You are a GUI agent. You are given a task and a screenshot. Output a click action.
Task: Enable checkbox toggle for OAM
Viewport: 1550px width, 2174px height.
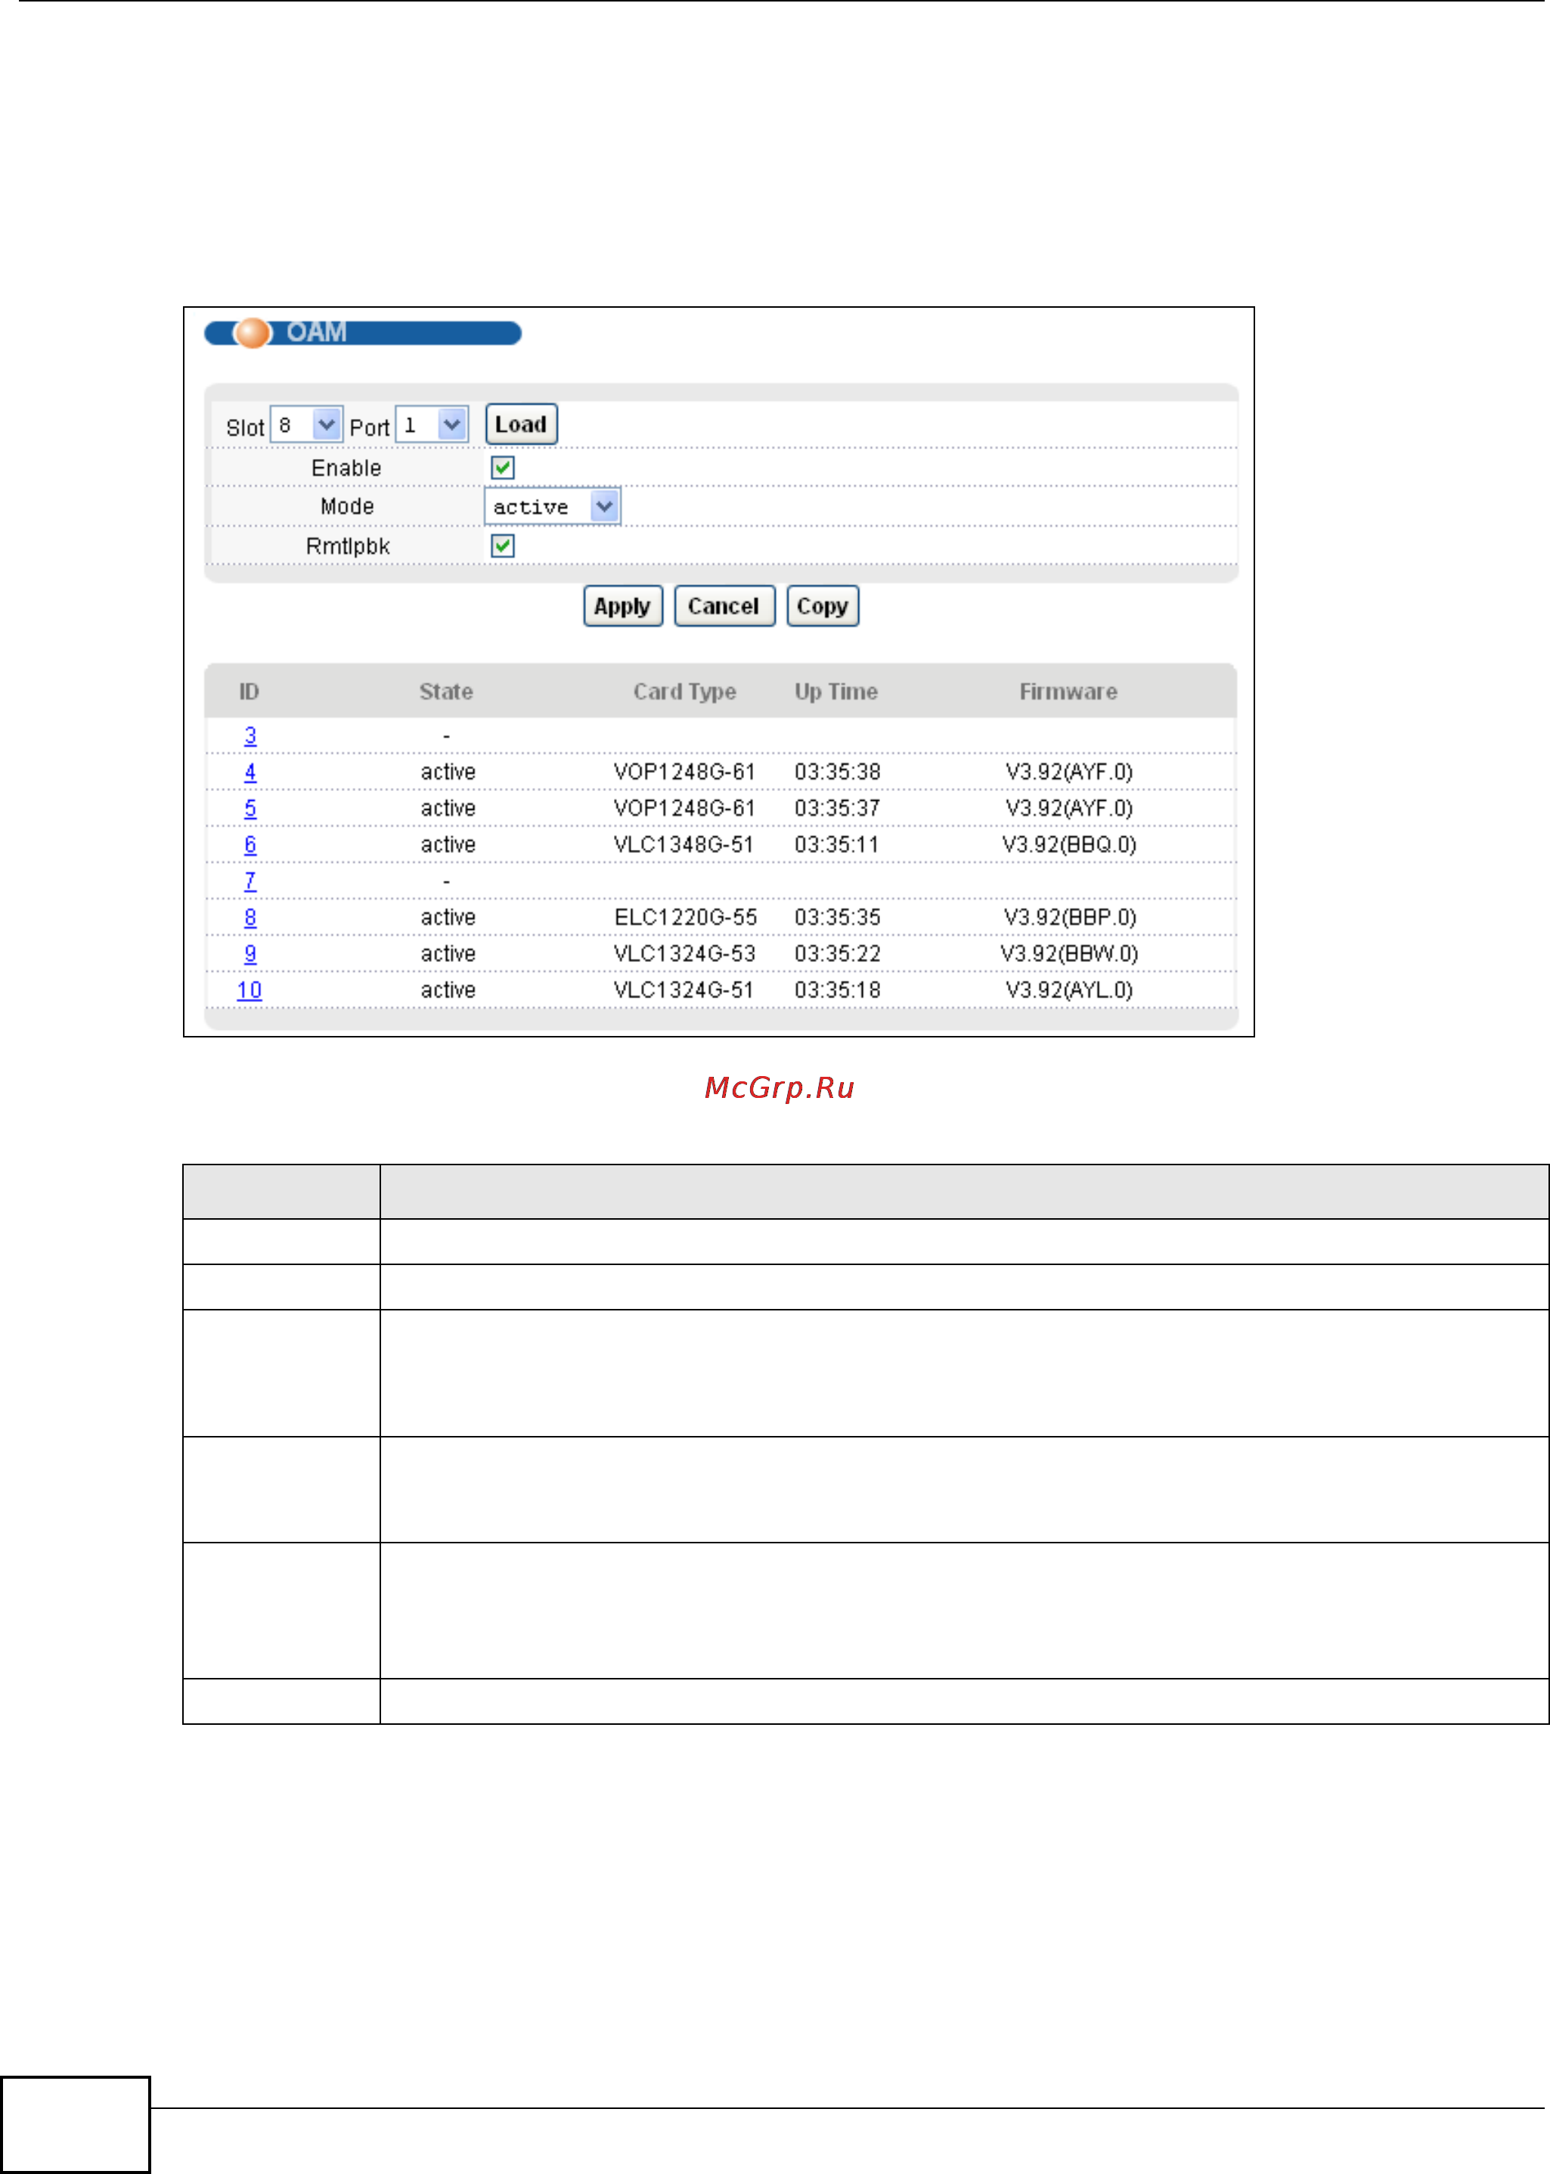(x=502, y=467)
